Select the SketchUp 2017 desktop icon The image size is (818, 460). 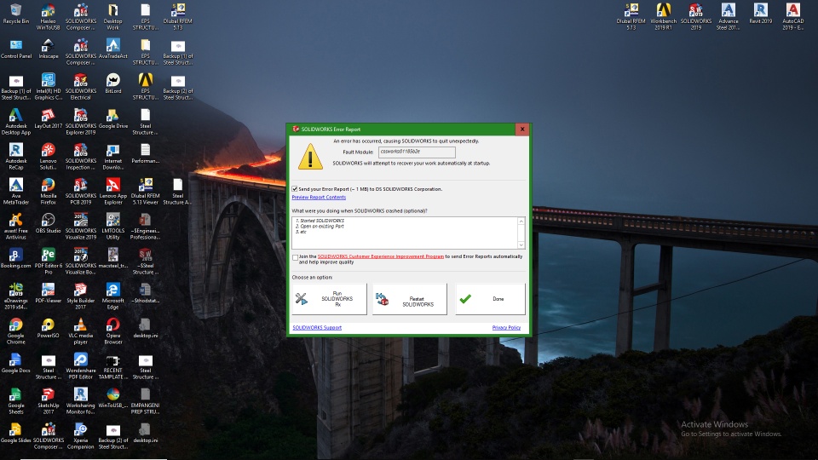coord(48,401)
